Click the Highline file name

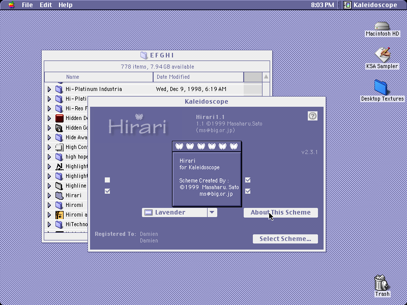76,186
